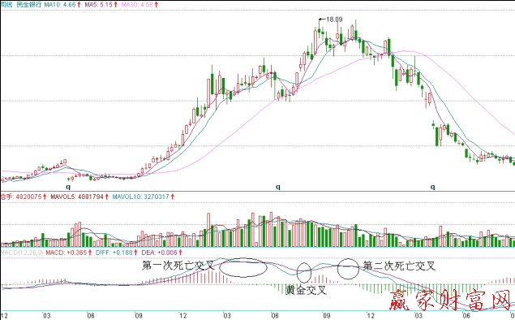Select the MAVOL5: 4881794 label
The height and width of the screenshot is (320, 515).
click(x=79, y=197)
